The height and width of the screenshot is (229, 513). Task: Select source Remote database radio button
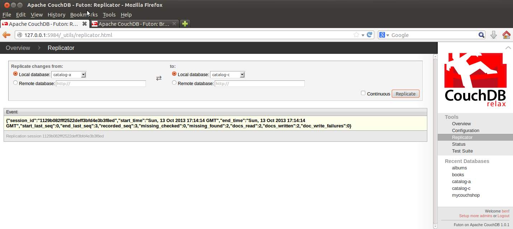click(x=15, y=83)
